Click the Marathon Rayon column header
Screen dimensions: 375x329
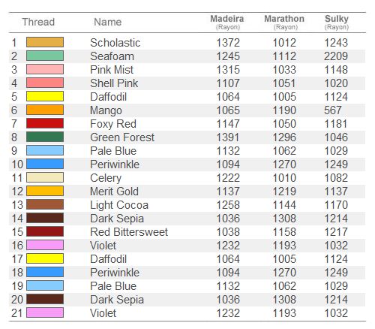click(284, 22)
